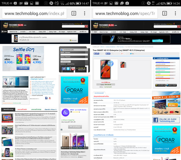
Task: Click grey download button in APUS ad
Action: coord(75,127)
